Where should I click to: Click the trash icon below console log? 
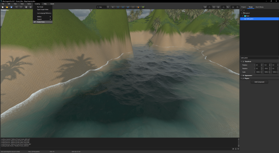[233, 149]
